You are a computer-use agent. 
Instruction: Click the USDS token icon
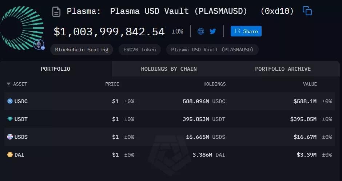tap(10, 137)
